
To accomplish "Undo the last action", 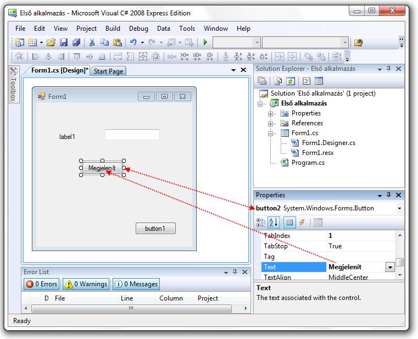I will point(133,42).
